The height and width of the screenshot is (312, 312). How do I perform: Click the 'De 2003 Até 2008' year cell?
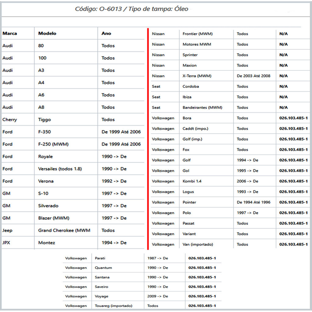pyautogui.click(x=253, y=76)
